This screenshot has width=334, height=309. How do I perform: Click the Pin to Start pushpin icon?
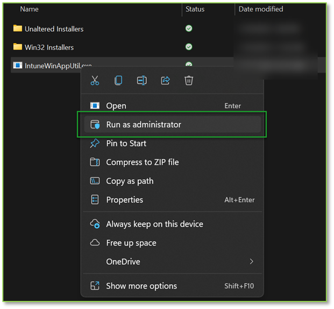(x=95, y=143)
